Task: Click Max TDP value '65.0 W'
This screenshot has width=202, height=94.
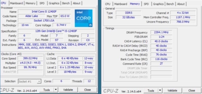Action: 65,16
